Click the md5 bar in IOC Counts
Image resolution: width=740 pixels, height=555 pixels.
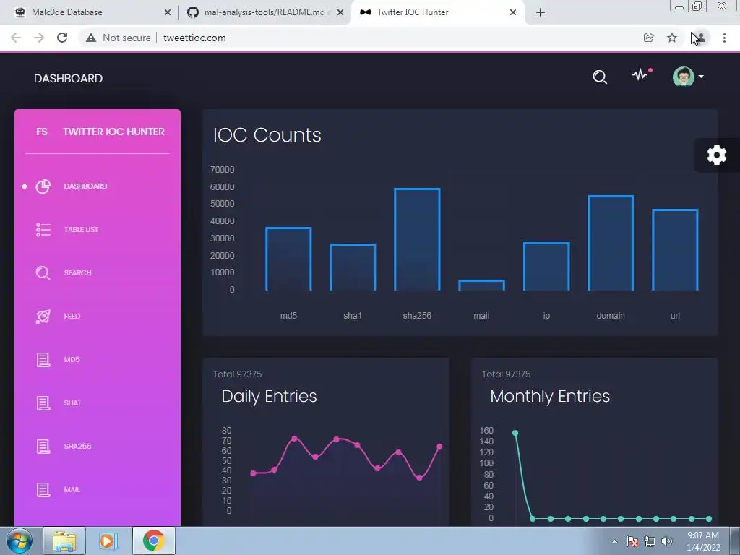click(x=288, y=259)
